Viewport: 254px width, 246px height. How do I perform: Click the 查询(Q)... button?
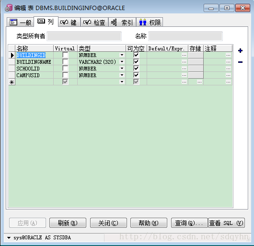189,223
